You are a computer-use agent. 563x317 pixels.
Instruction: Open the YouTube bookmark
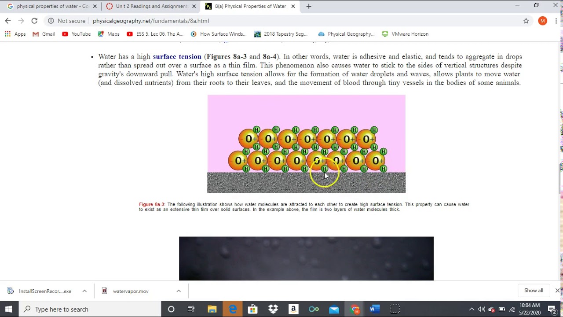tap(77, 34)
